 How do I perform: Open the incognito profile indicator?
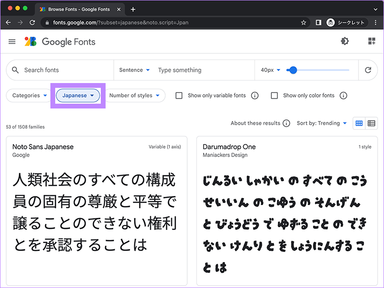pyautogui.click(x=347, y=23)
